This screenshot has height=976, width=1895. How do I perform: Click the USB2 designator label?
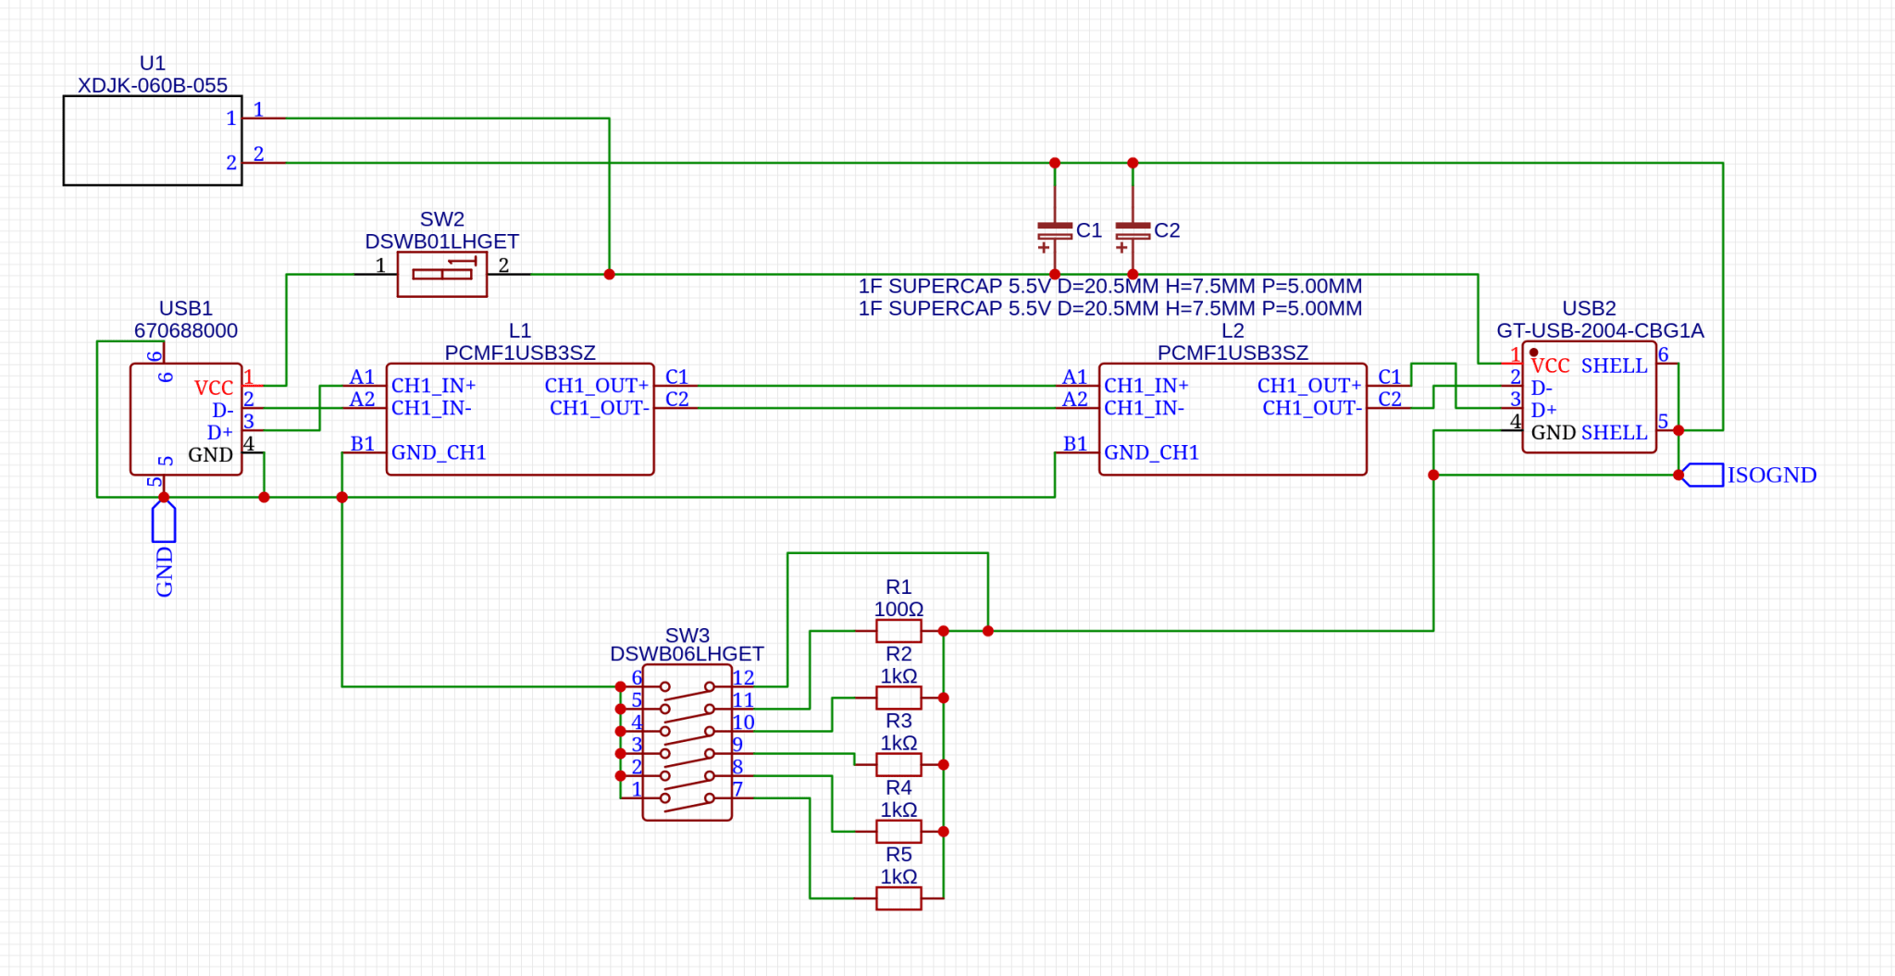[x=1590, y=308]
